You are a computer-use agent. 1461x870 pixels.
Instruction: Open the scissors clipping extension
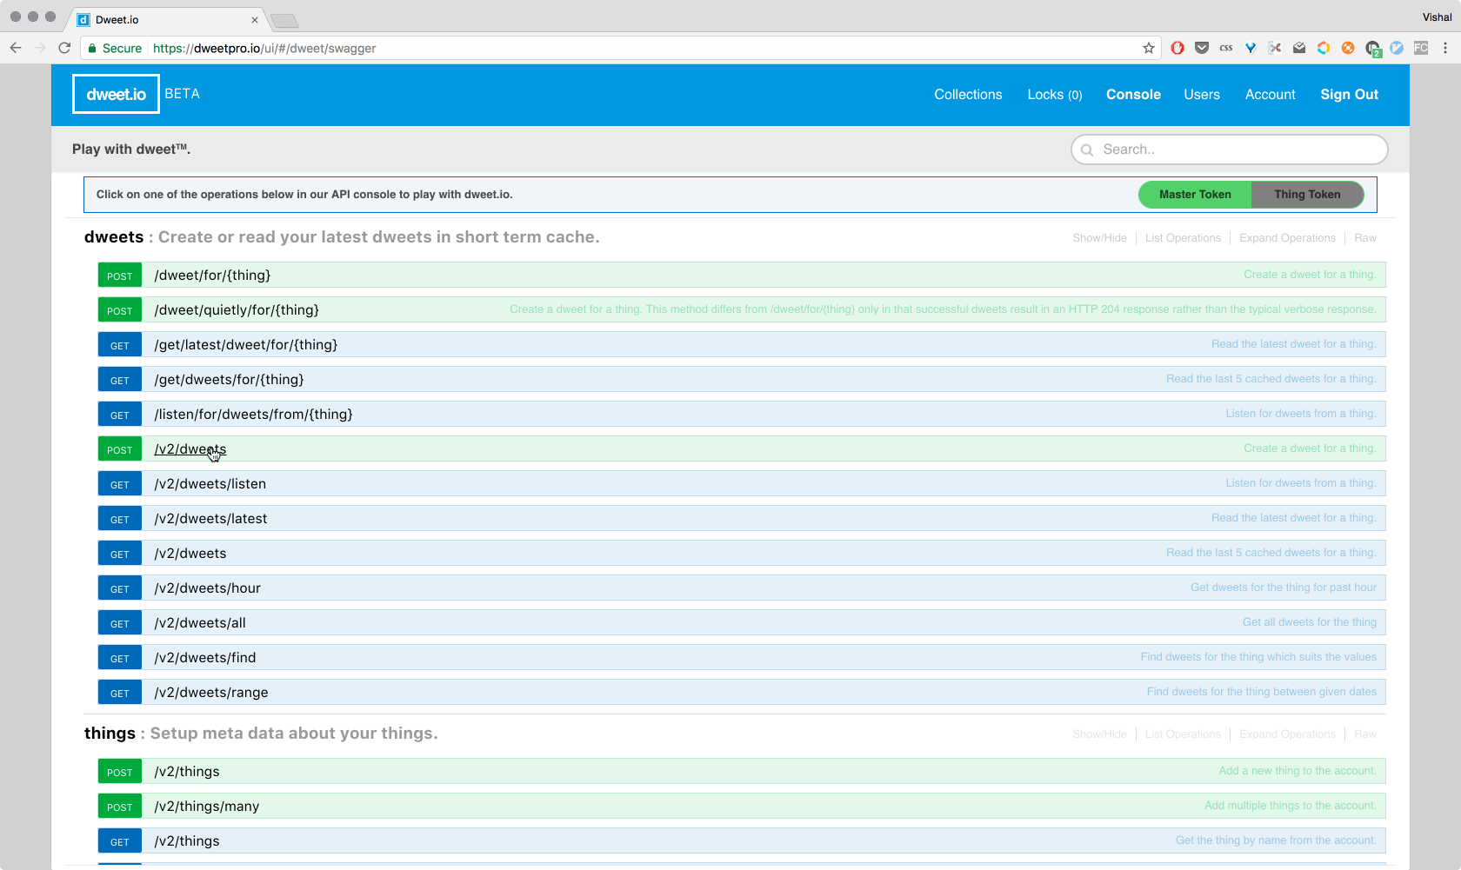point(1275,48)
